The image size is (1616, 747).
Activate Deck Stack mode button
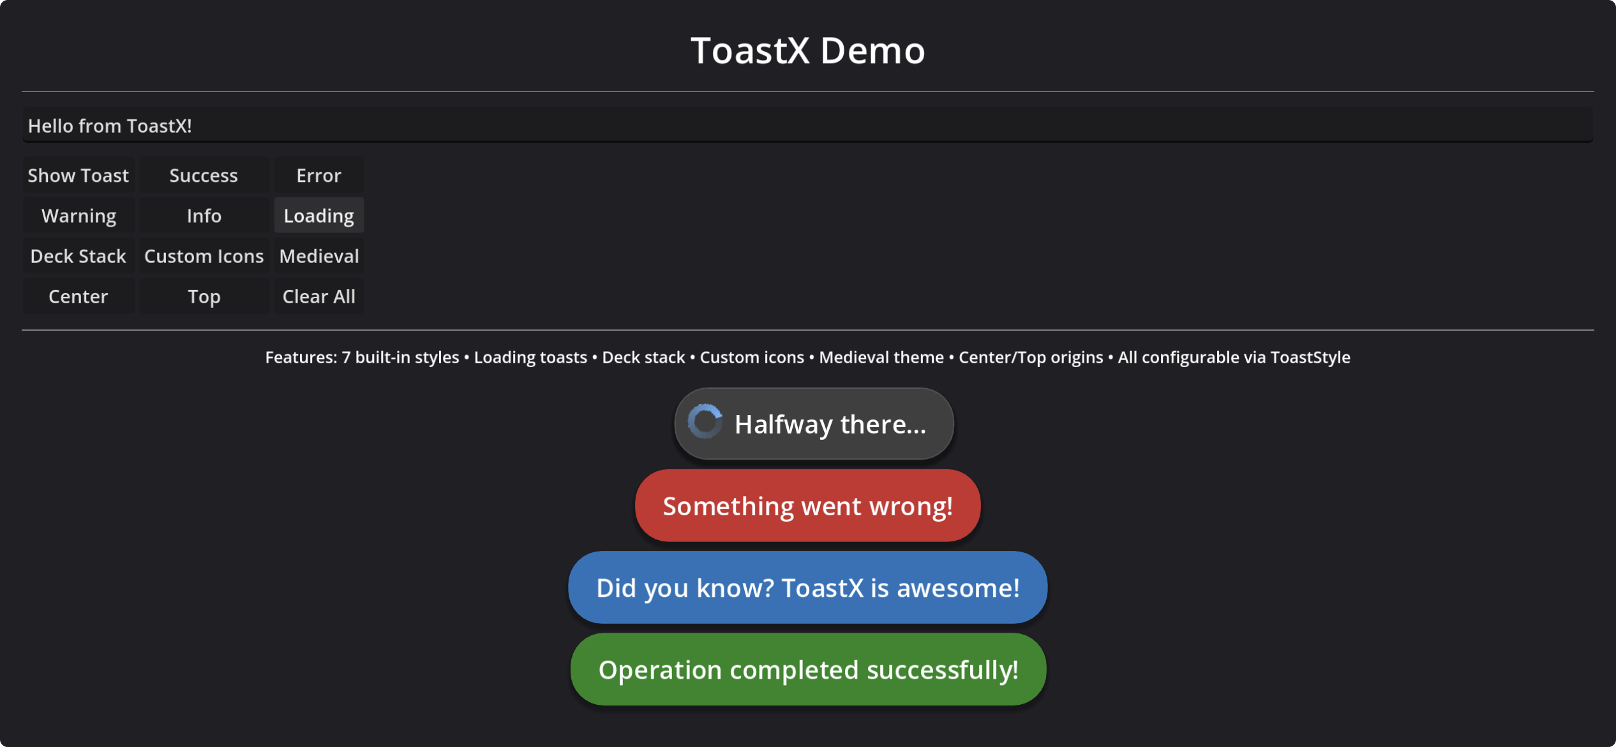point(79,256)
